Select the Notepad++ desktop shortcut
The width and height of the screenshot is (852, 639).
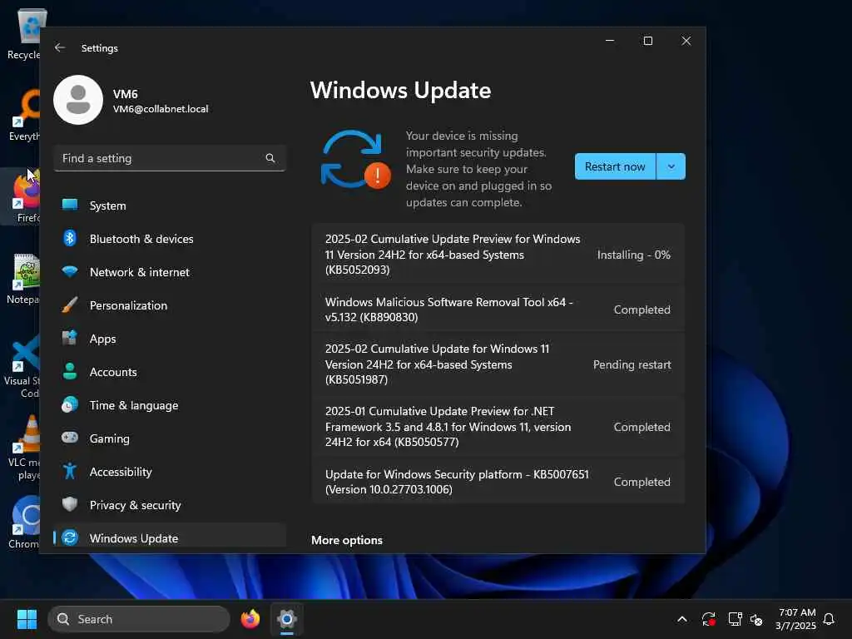(24, 279)
